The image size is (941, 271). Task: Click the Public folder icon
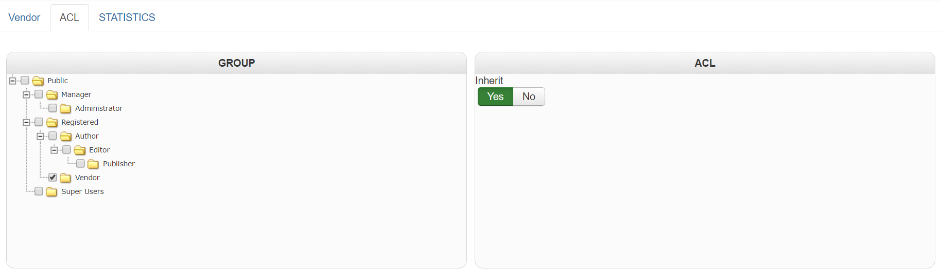click(x=38, y=81)
